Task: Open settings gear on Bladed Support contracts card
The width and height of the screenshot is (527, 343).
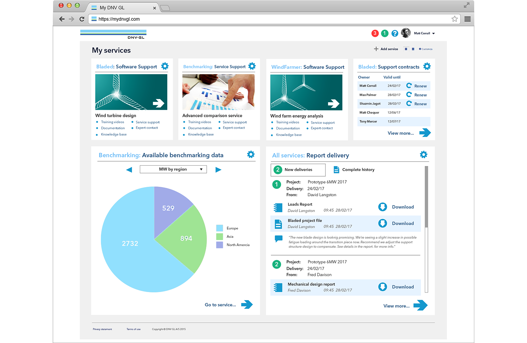Action: tap(427, 66)
